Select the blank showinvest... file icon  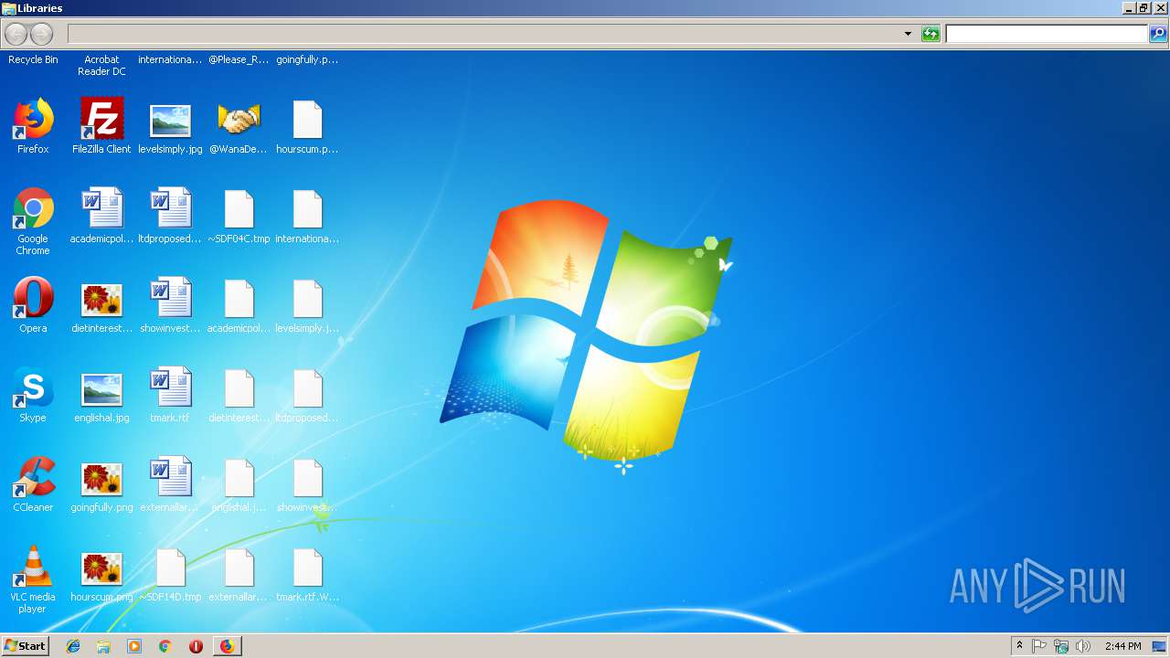(x=307, y=478)
